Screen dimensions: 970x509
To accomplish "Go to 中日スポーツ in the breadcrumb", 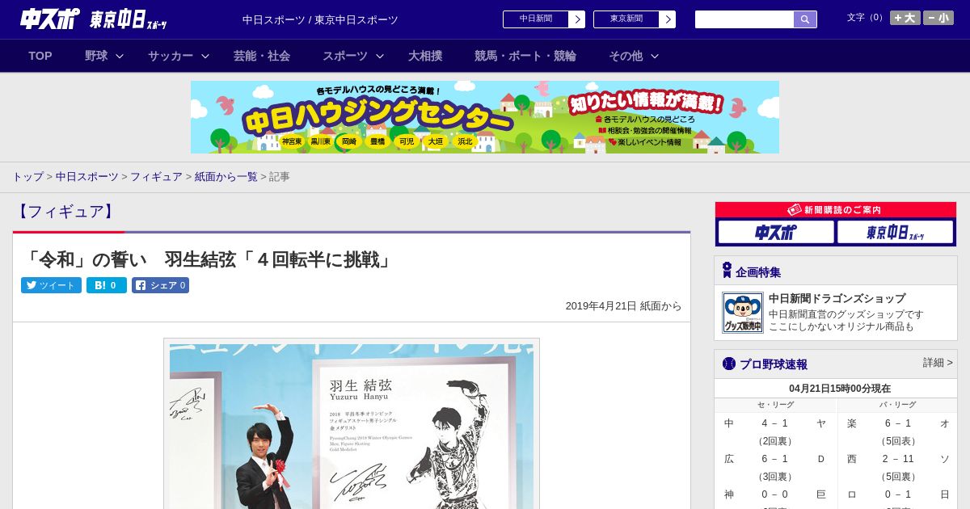I will pyautogui.click(x=87, y=176).
